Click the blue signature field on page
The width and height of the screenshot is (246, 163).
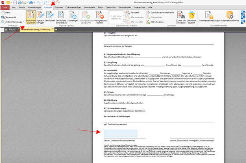(x=120, y=133)
